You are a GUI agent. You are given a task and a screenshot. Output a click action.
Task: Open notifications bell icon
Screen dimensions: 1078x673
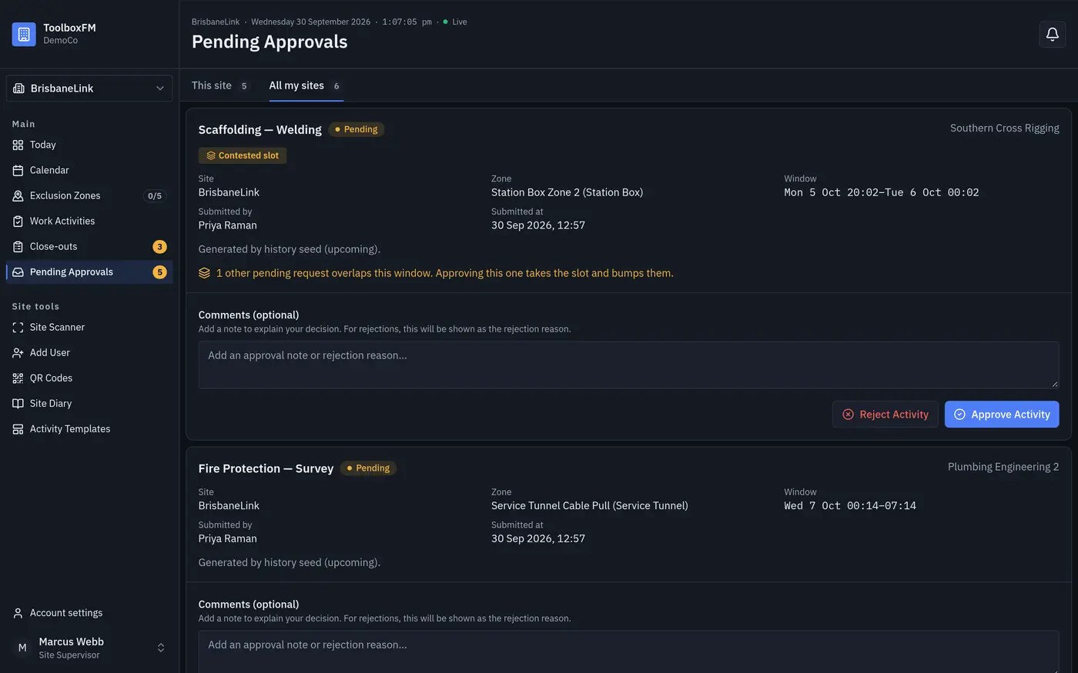pyautogui.click(x=1052, y=34)
